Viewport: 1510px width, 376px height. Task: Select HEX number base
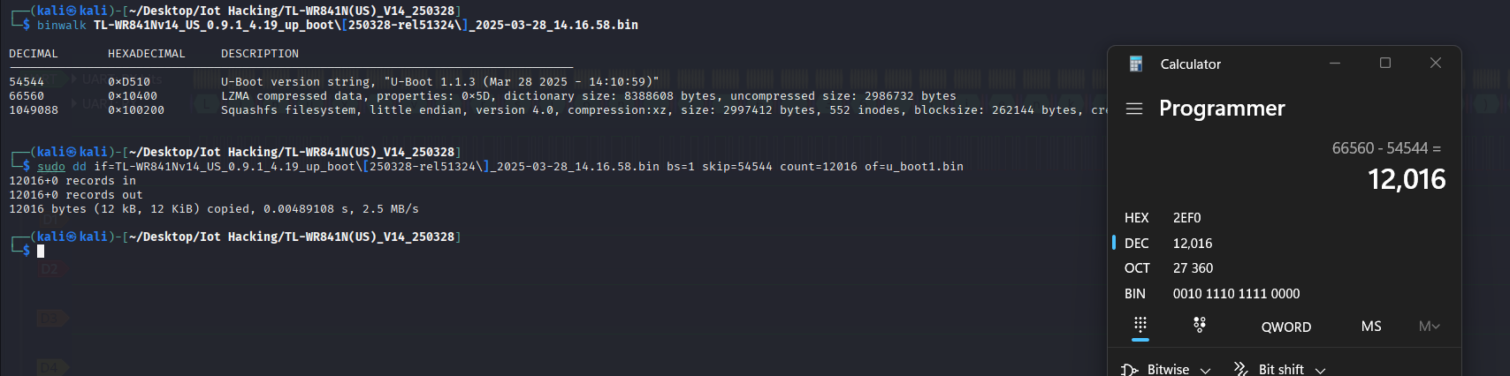[x=1137, y=218]
